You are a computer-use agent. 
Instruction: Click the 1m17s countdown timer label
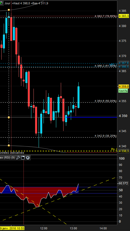click(123, 91)
